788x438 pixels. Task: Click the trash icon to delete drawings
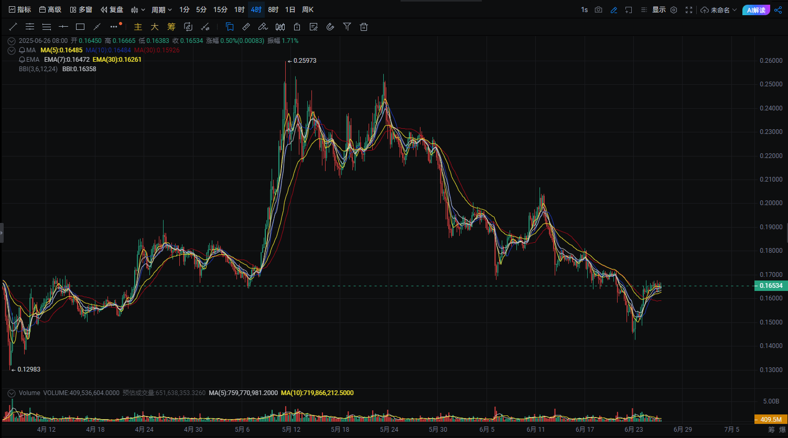click(364, 27)
